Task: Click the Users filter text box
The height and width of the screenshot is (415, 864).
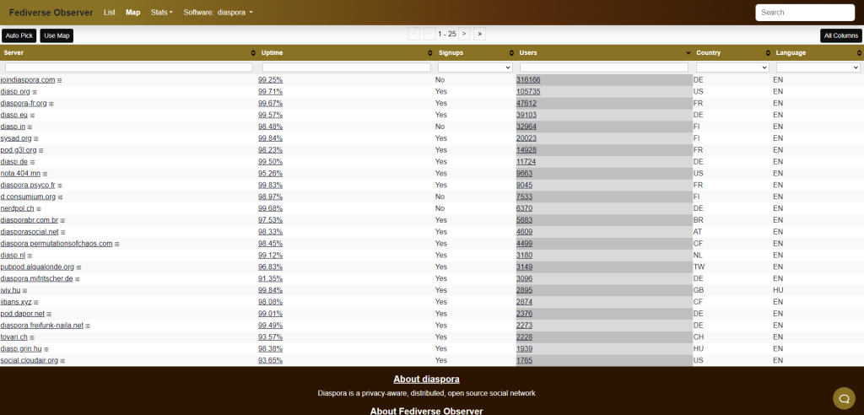Action: pyautogui.click(x=604, y=67)
